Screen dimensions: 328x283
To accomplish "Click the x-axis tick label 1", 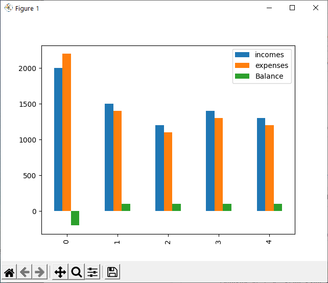I will [x=117, y=242].
